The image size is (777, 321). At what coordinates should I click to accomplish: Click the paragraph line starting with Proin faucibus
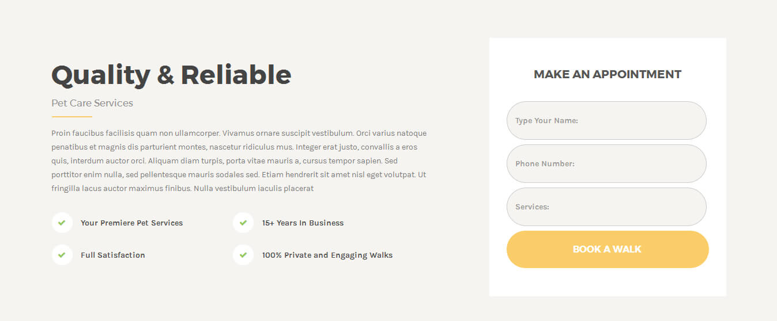[x=239, y=133]
